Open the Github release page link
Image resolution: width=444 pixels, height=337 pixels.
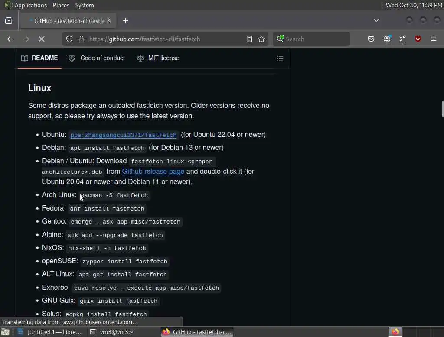click(153, 172)
